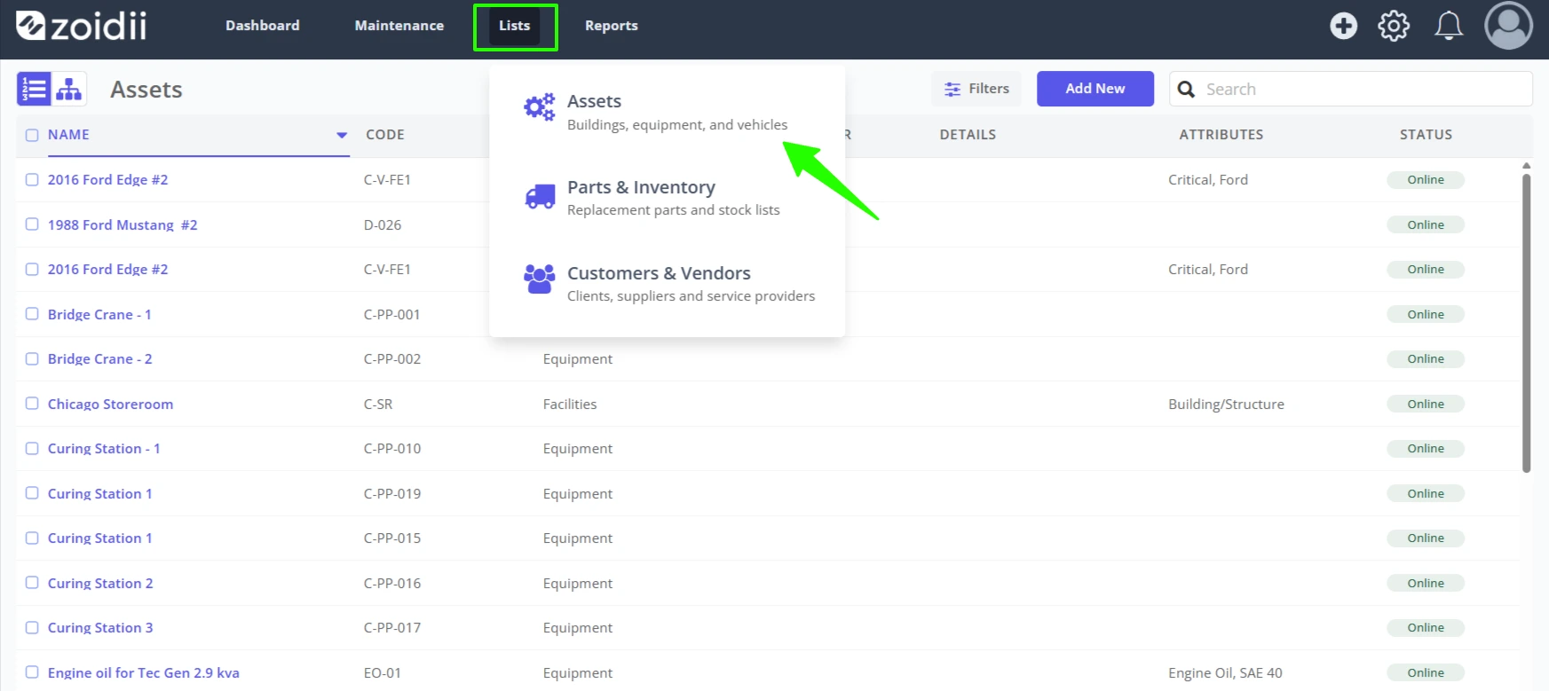
Task: Click the scrollbar up arrow
Action: click(x=1526, y=166)
